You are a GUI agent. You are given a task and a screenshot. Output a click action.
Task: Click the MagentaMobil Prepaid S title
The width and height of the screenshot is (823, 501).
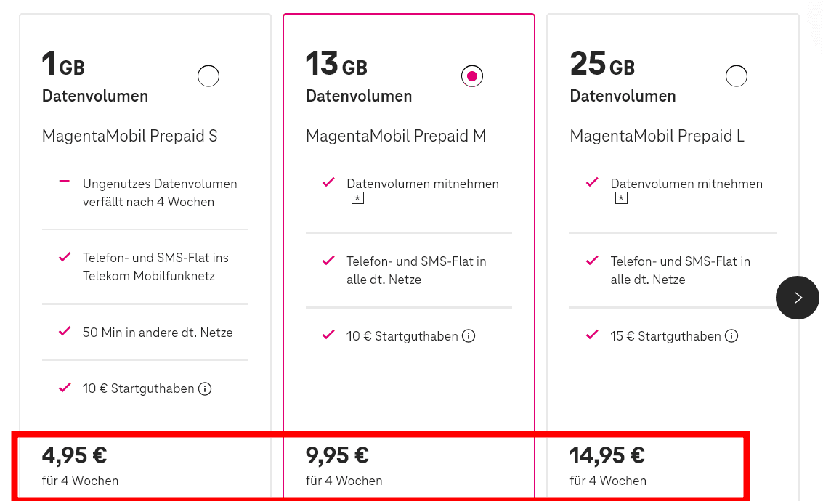coord(129,136)
